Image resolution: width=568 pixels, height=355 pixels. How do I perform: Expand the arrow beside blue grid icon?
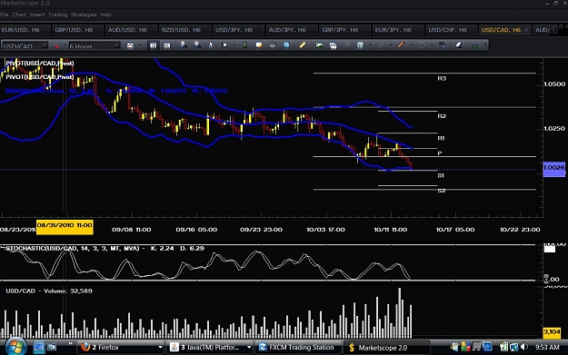[x=370, y=45]
